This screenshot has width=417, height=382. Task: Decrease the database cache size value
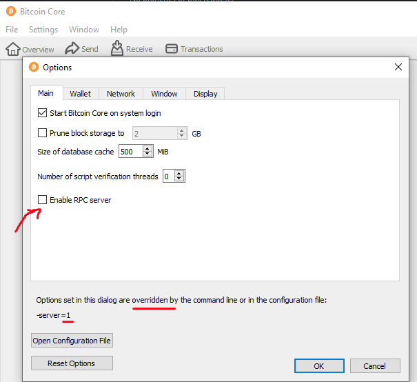(x=148, y=154)
